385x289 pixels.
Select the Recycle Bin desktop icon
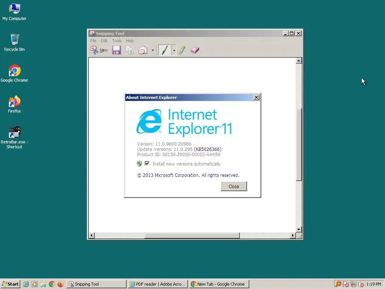tap(14, 43)
